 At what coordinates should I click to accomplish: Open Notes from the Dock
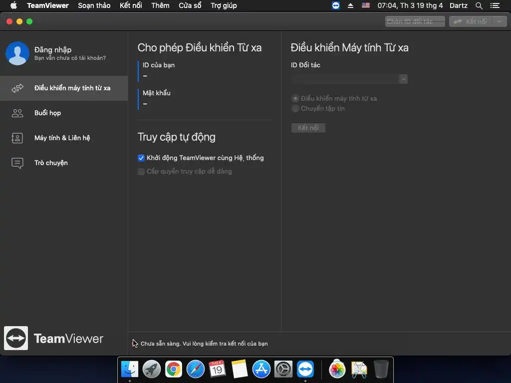click(x=240, y=369)
